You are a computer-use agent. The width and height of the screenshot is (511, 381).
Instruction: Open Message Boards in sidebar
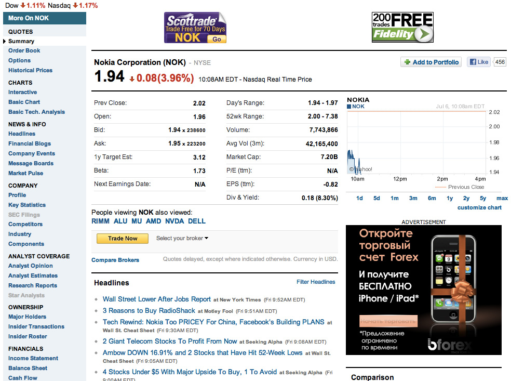pyautogui.click(x=31, y=163)
